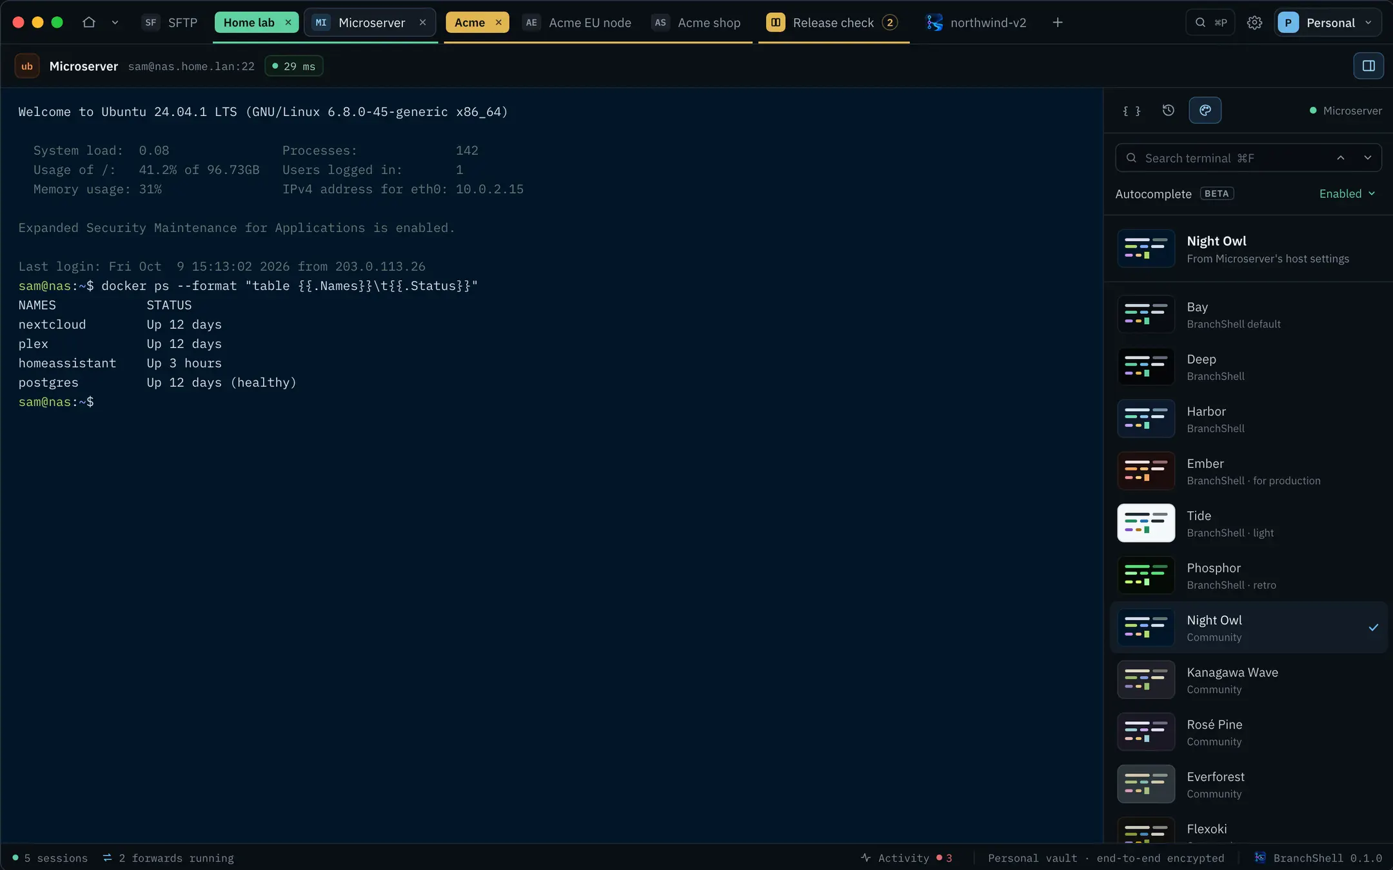Pick the Rosé Pine theme
1393x870 pixels.
coord(1248,732)
